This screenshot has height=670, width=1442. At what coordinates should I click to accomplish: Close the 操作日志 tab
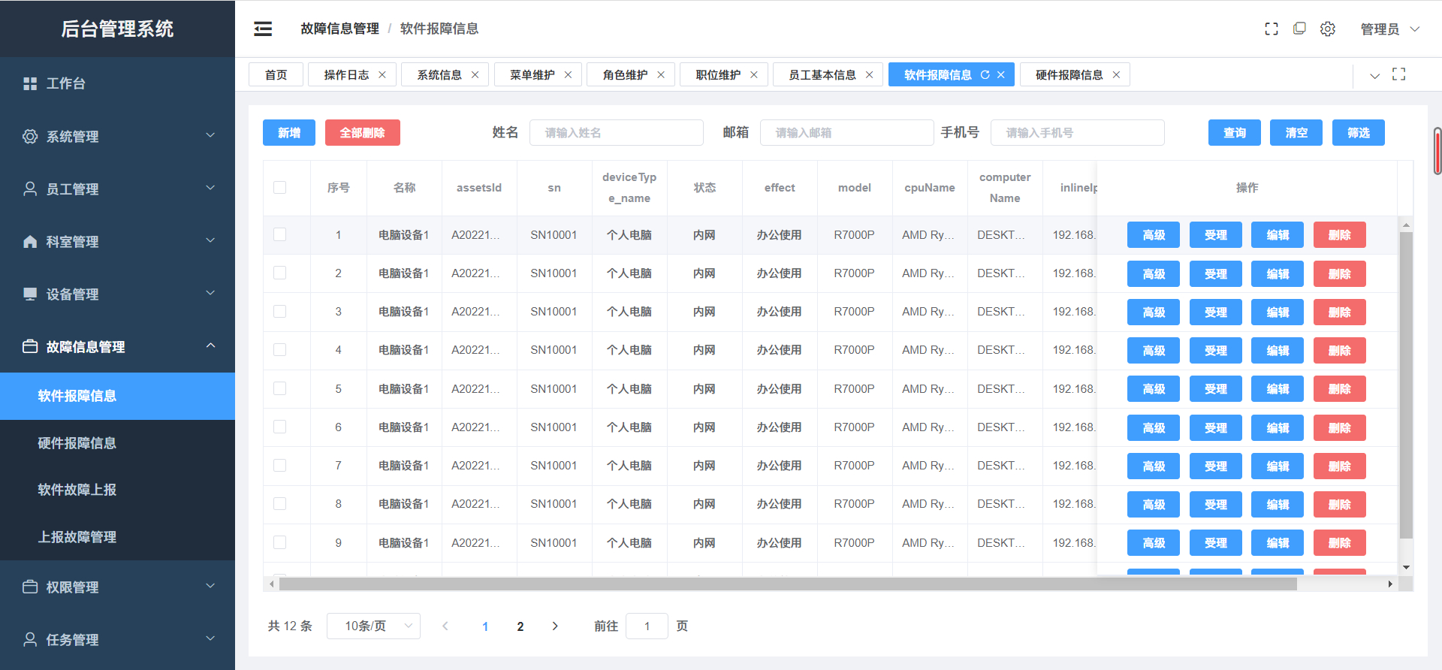coord(382,74)
